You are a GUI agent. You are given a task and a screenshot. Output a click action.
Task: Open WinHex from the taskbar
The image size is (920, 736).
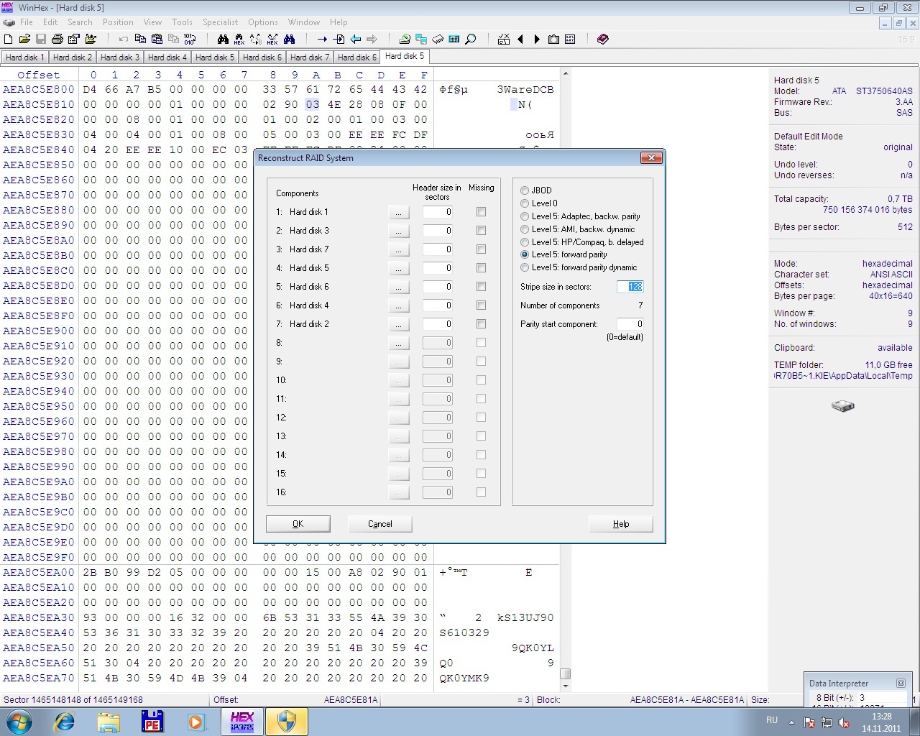[x=241, y=722]
